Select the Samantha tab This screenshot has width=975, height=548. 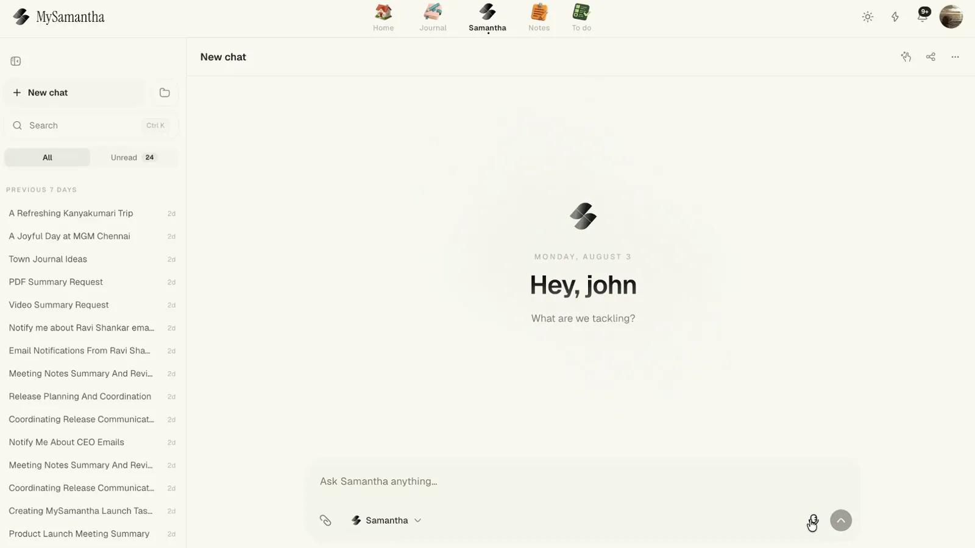tap(487, 18)
